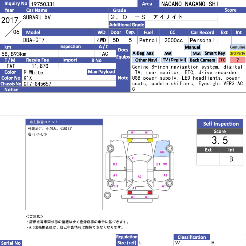Image resolution: width=246 pixels, height=246 pixels.
Task: Click the red ETC equipment badge
Action: 221,60
